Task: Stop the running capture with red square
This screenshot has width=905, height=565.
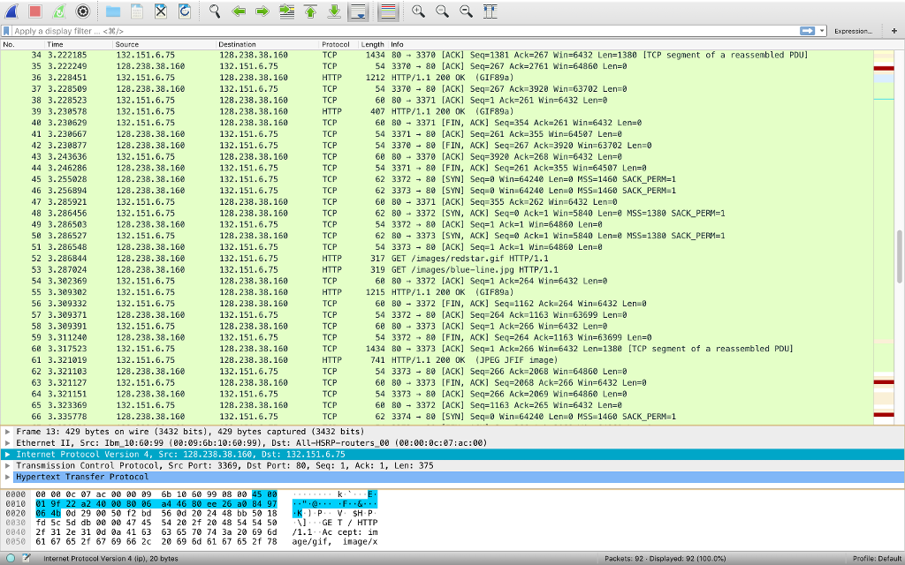Action: coord(34,11)
